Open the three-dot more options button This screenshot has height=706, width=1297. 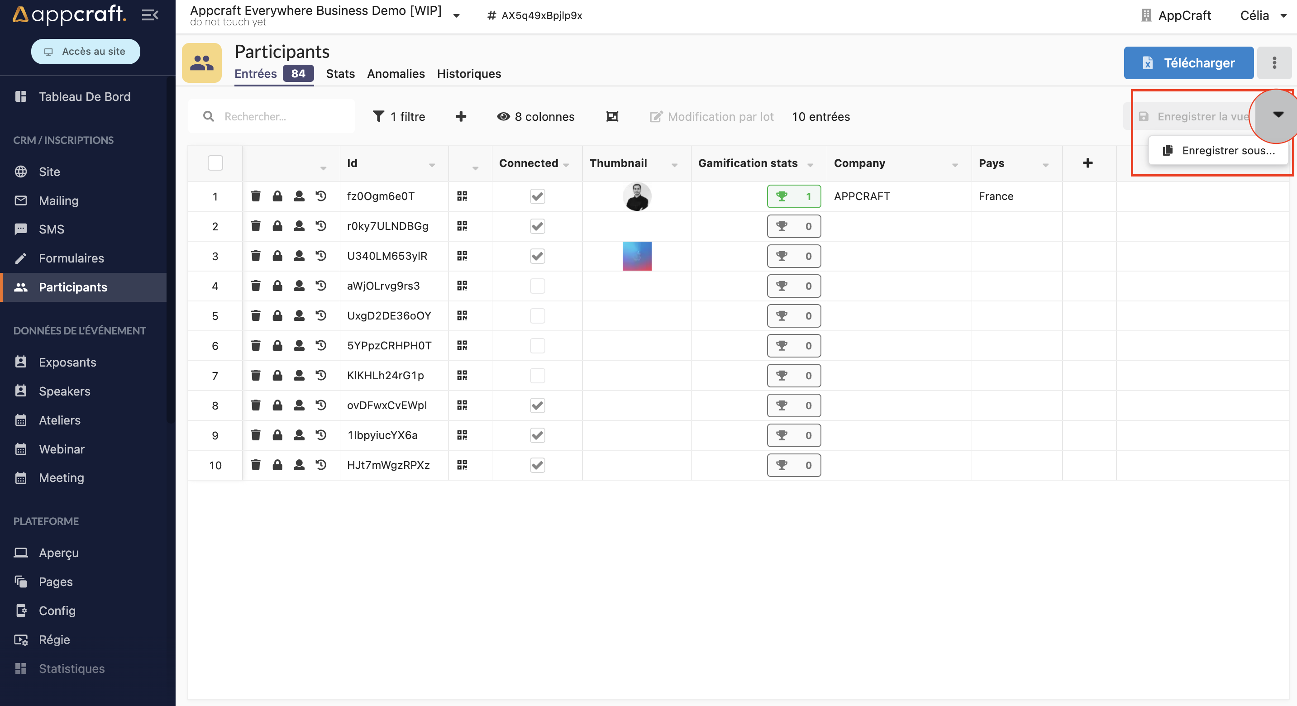tap(1274, 63)
